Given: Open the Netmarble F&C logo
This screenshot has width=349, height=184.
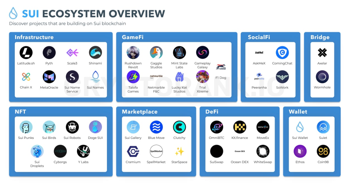Looking at the screenshot, I should [156, 77].
